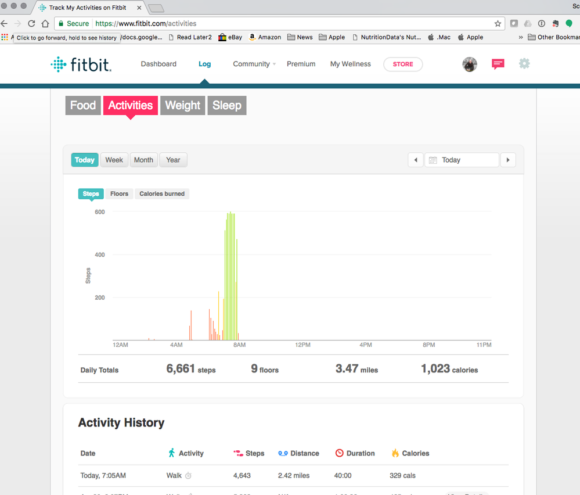The image size is (580, 495).
Task: Go to previous day arrow
Action: [415, 160]
